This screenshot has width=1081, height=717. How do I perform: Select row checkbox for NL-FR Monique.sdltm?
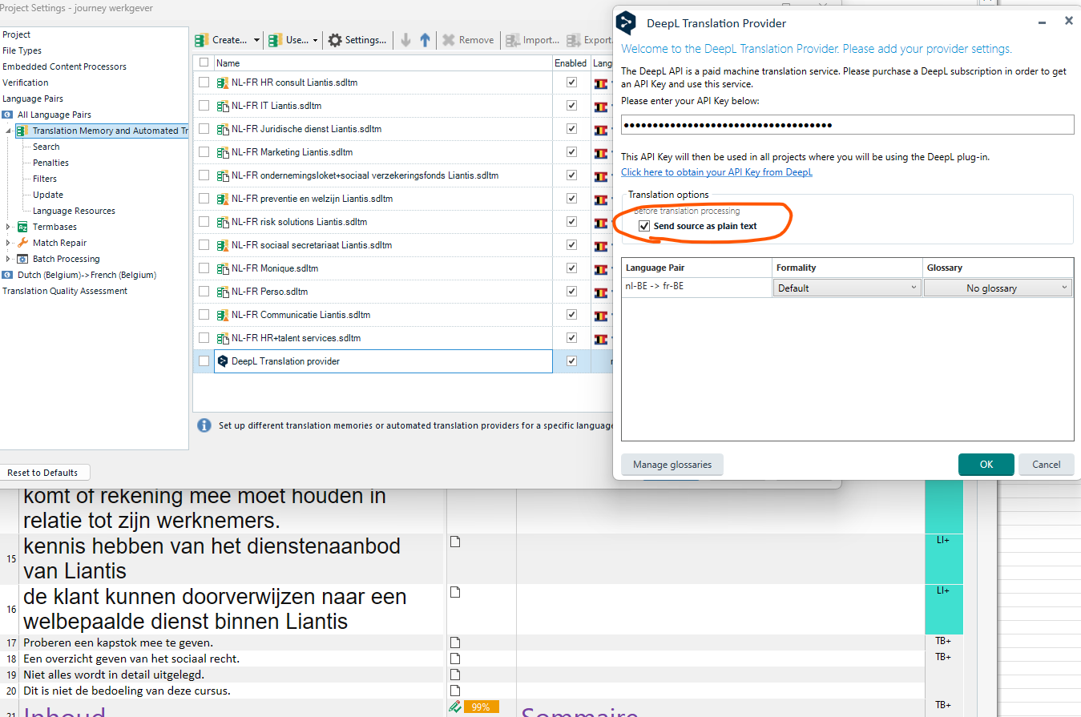(204, 268)
